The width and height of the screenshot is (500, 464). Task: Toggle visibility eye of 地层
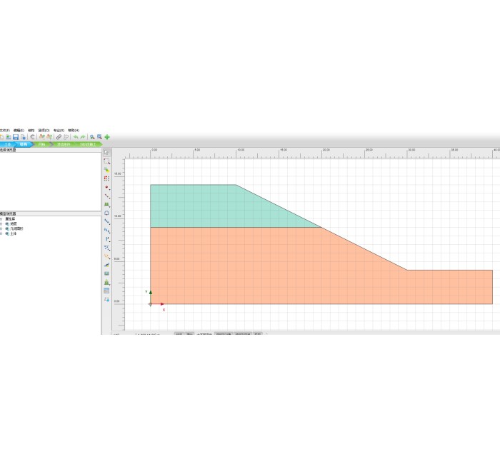(7, 224)
